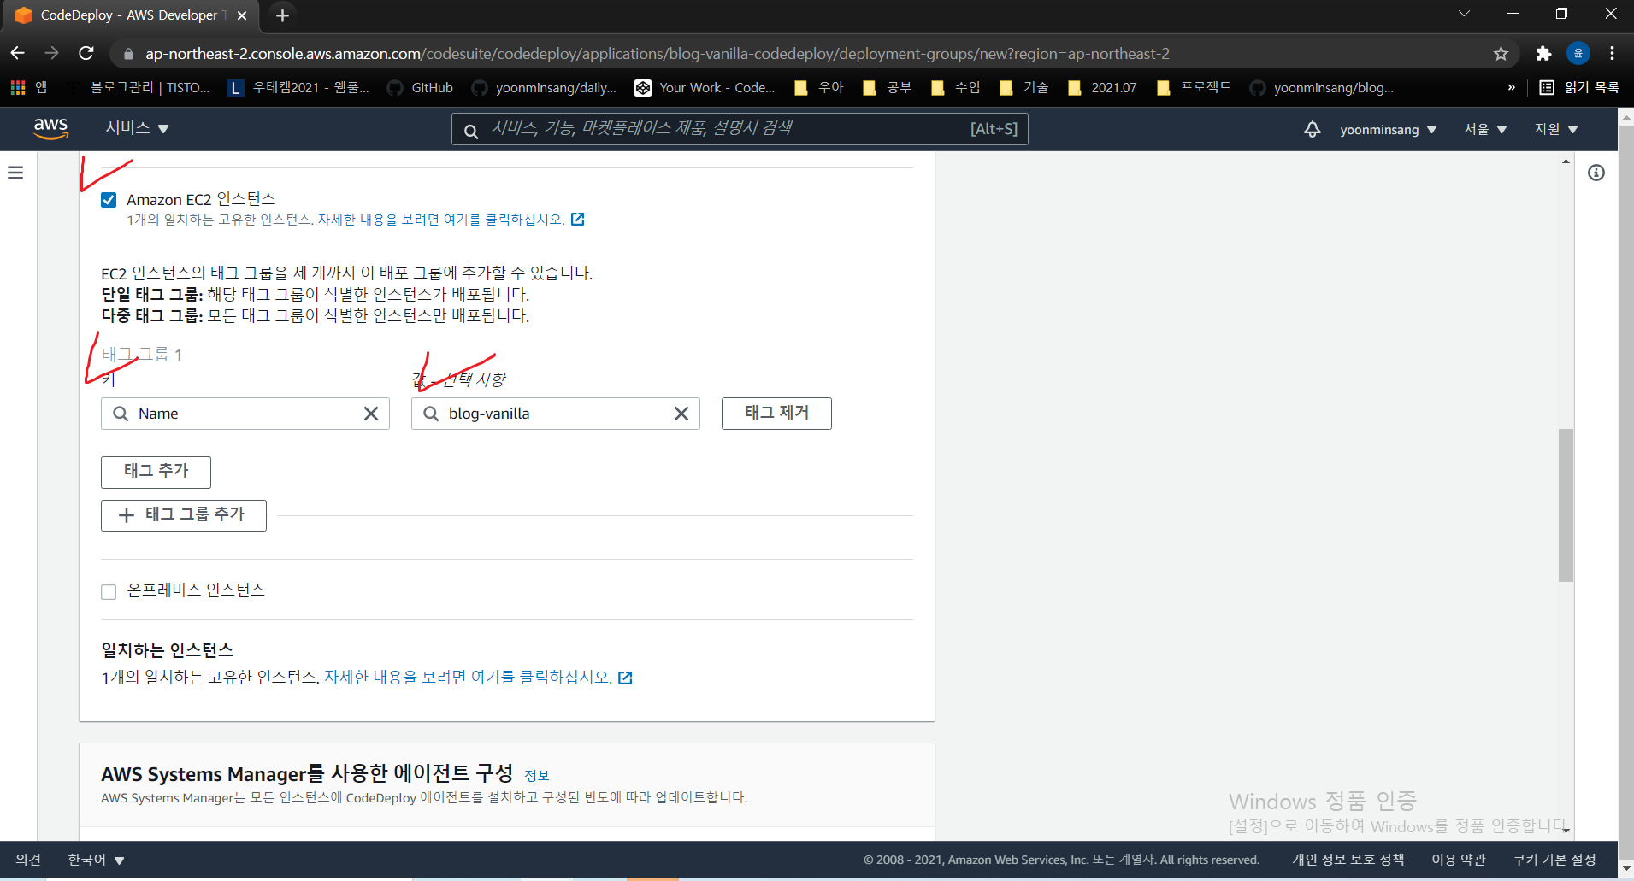
Task: Open external link icon next to EC2 instance info
Action: (x=578, y=220)
